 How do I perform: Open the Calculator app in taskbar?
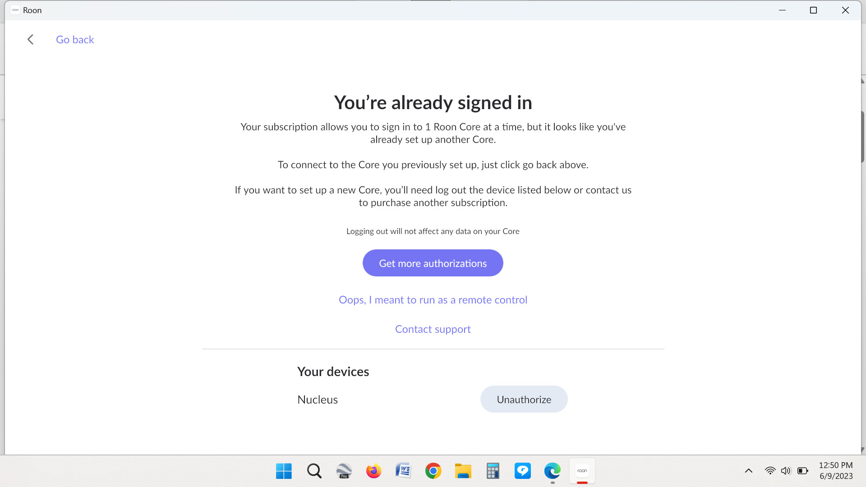click(493, 471)
